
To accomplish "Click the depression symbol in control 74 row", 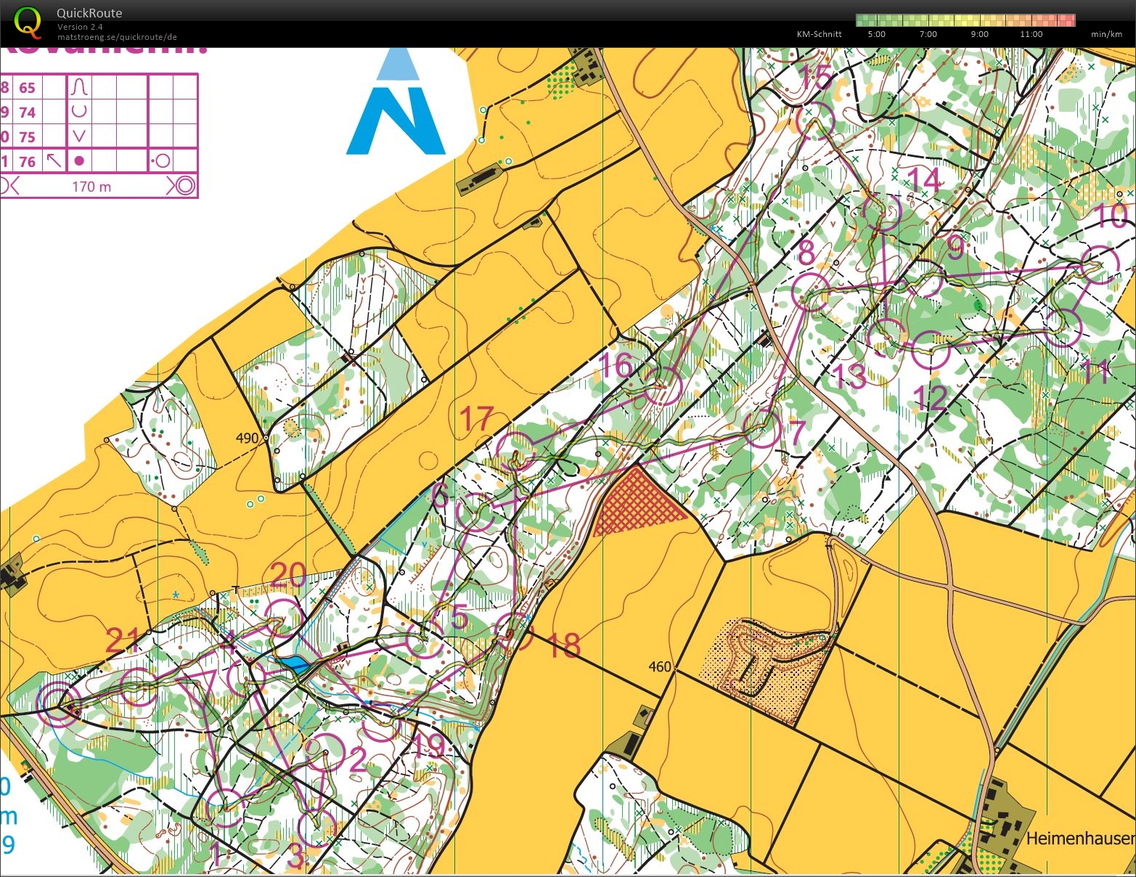I will (x=79, y=112).
